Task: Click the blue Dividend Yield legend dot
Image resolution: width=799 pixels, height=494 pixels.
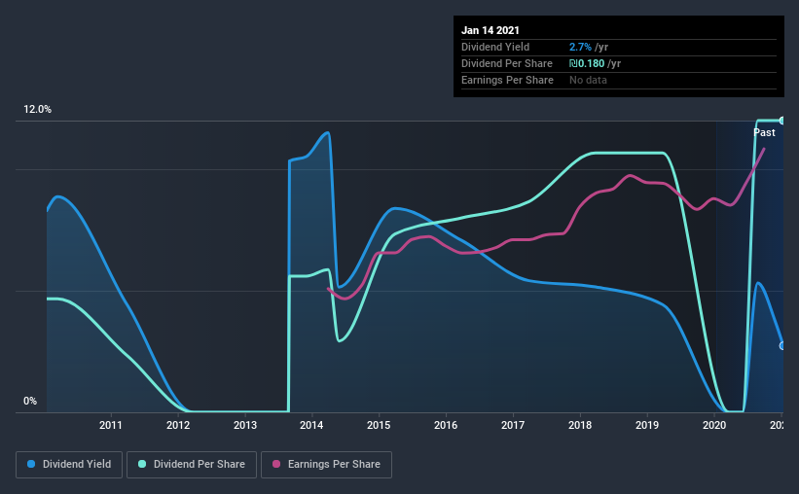Action: 31,464
